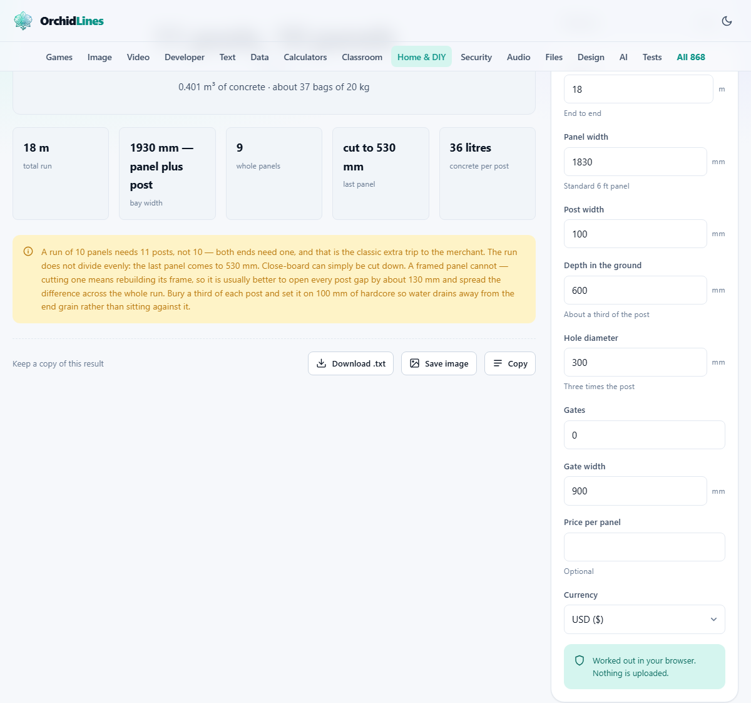Click the info icon in the yellow note
This screenshot has height=703, width=751.
(x=28, y=251)
